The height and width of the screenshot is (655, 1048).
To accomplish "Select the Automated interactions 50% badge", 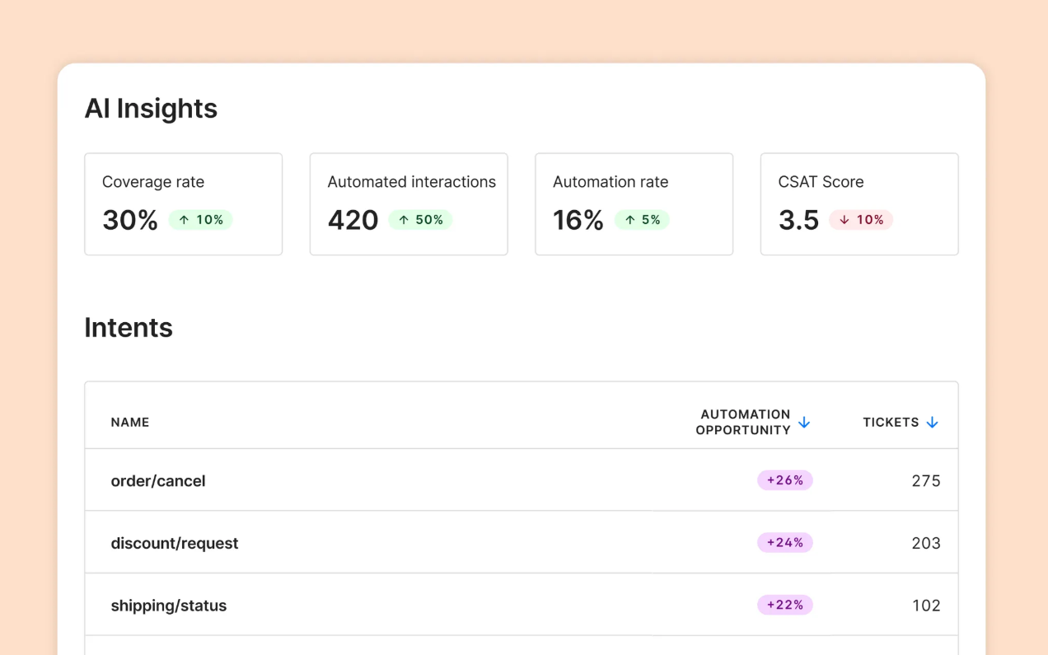I will click(x=420, y=220).
